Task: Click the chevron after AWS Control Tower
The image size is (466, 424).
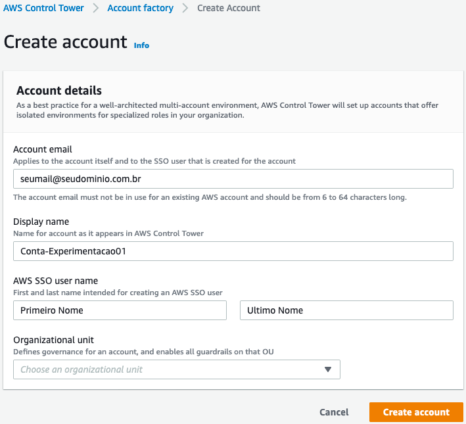Action: pyautogui.click(x=96, y=9)
